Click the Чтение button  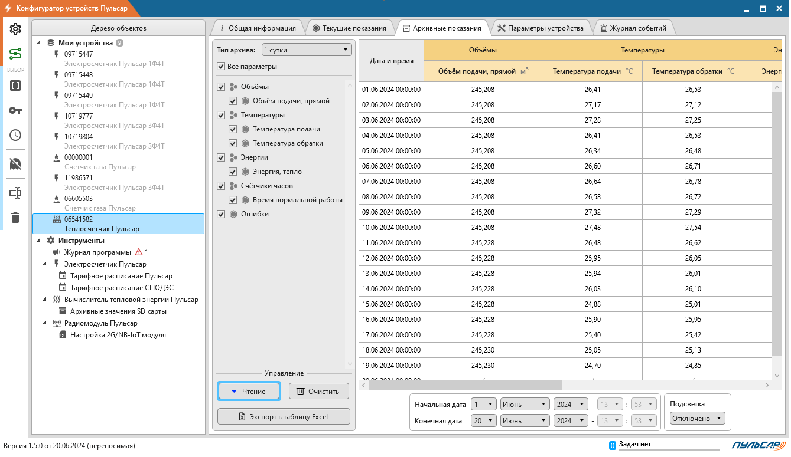(249, 391)
